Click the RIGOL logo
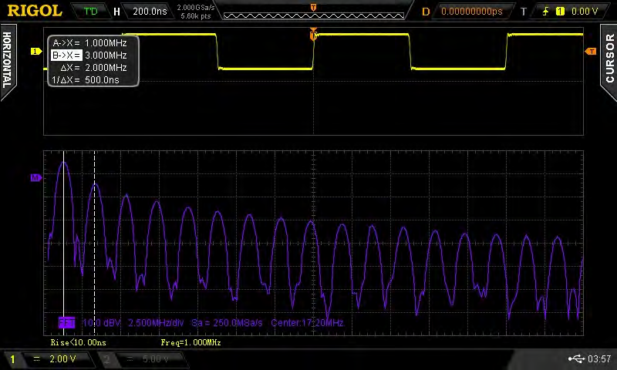The height and width of the screenshot is (370, 617). click(x=35, y=11)
